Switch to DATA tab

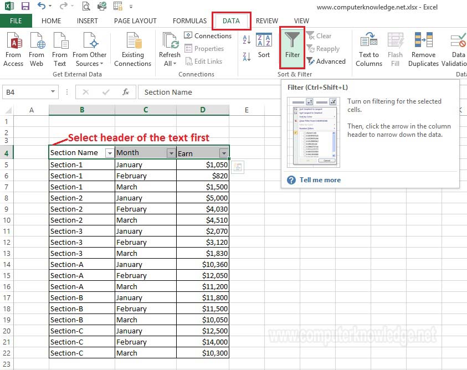(231, 21)
